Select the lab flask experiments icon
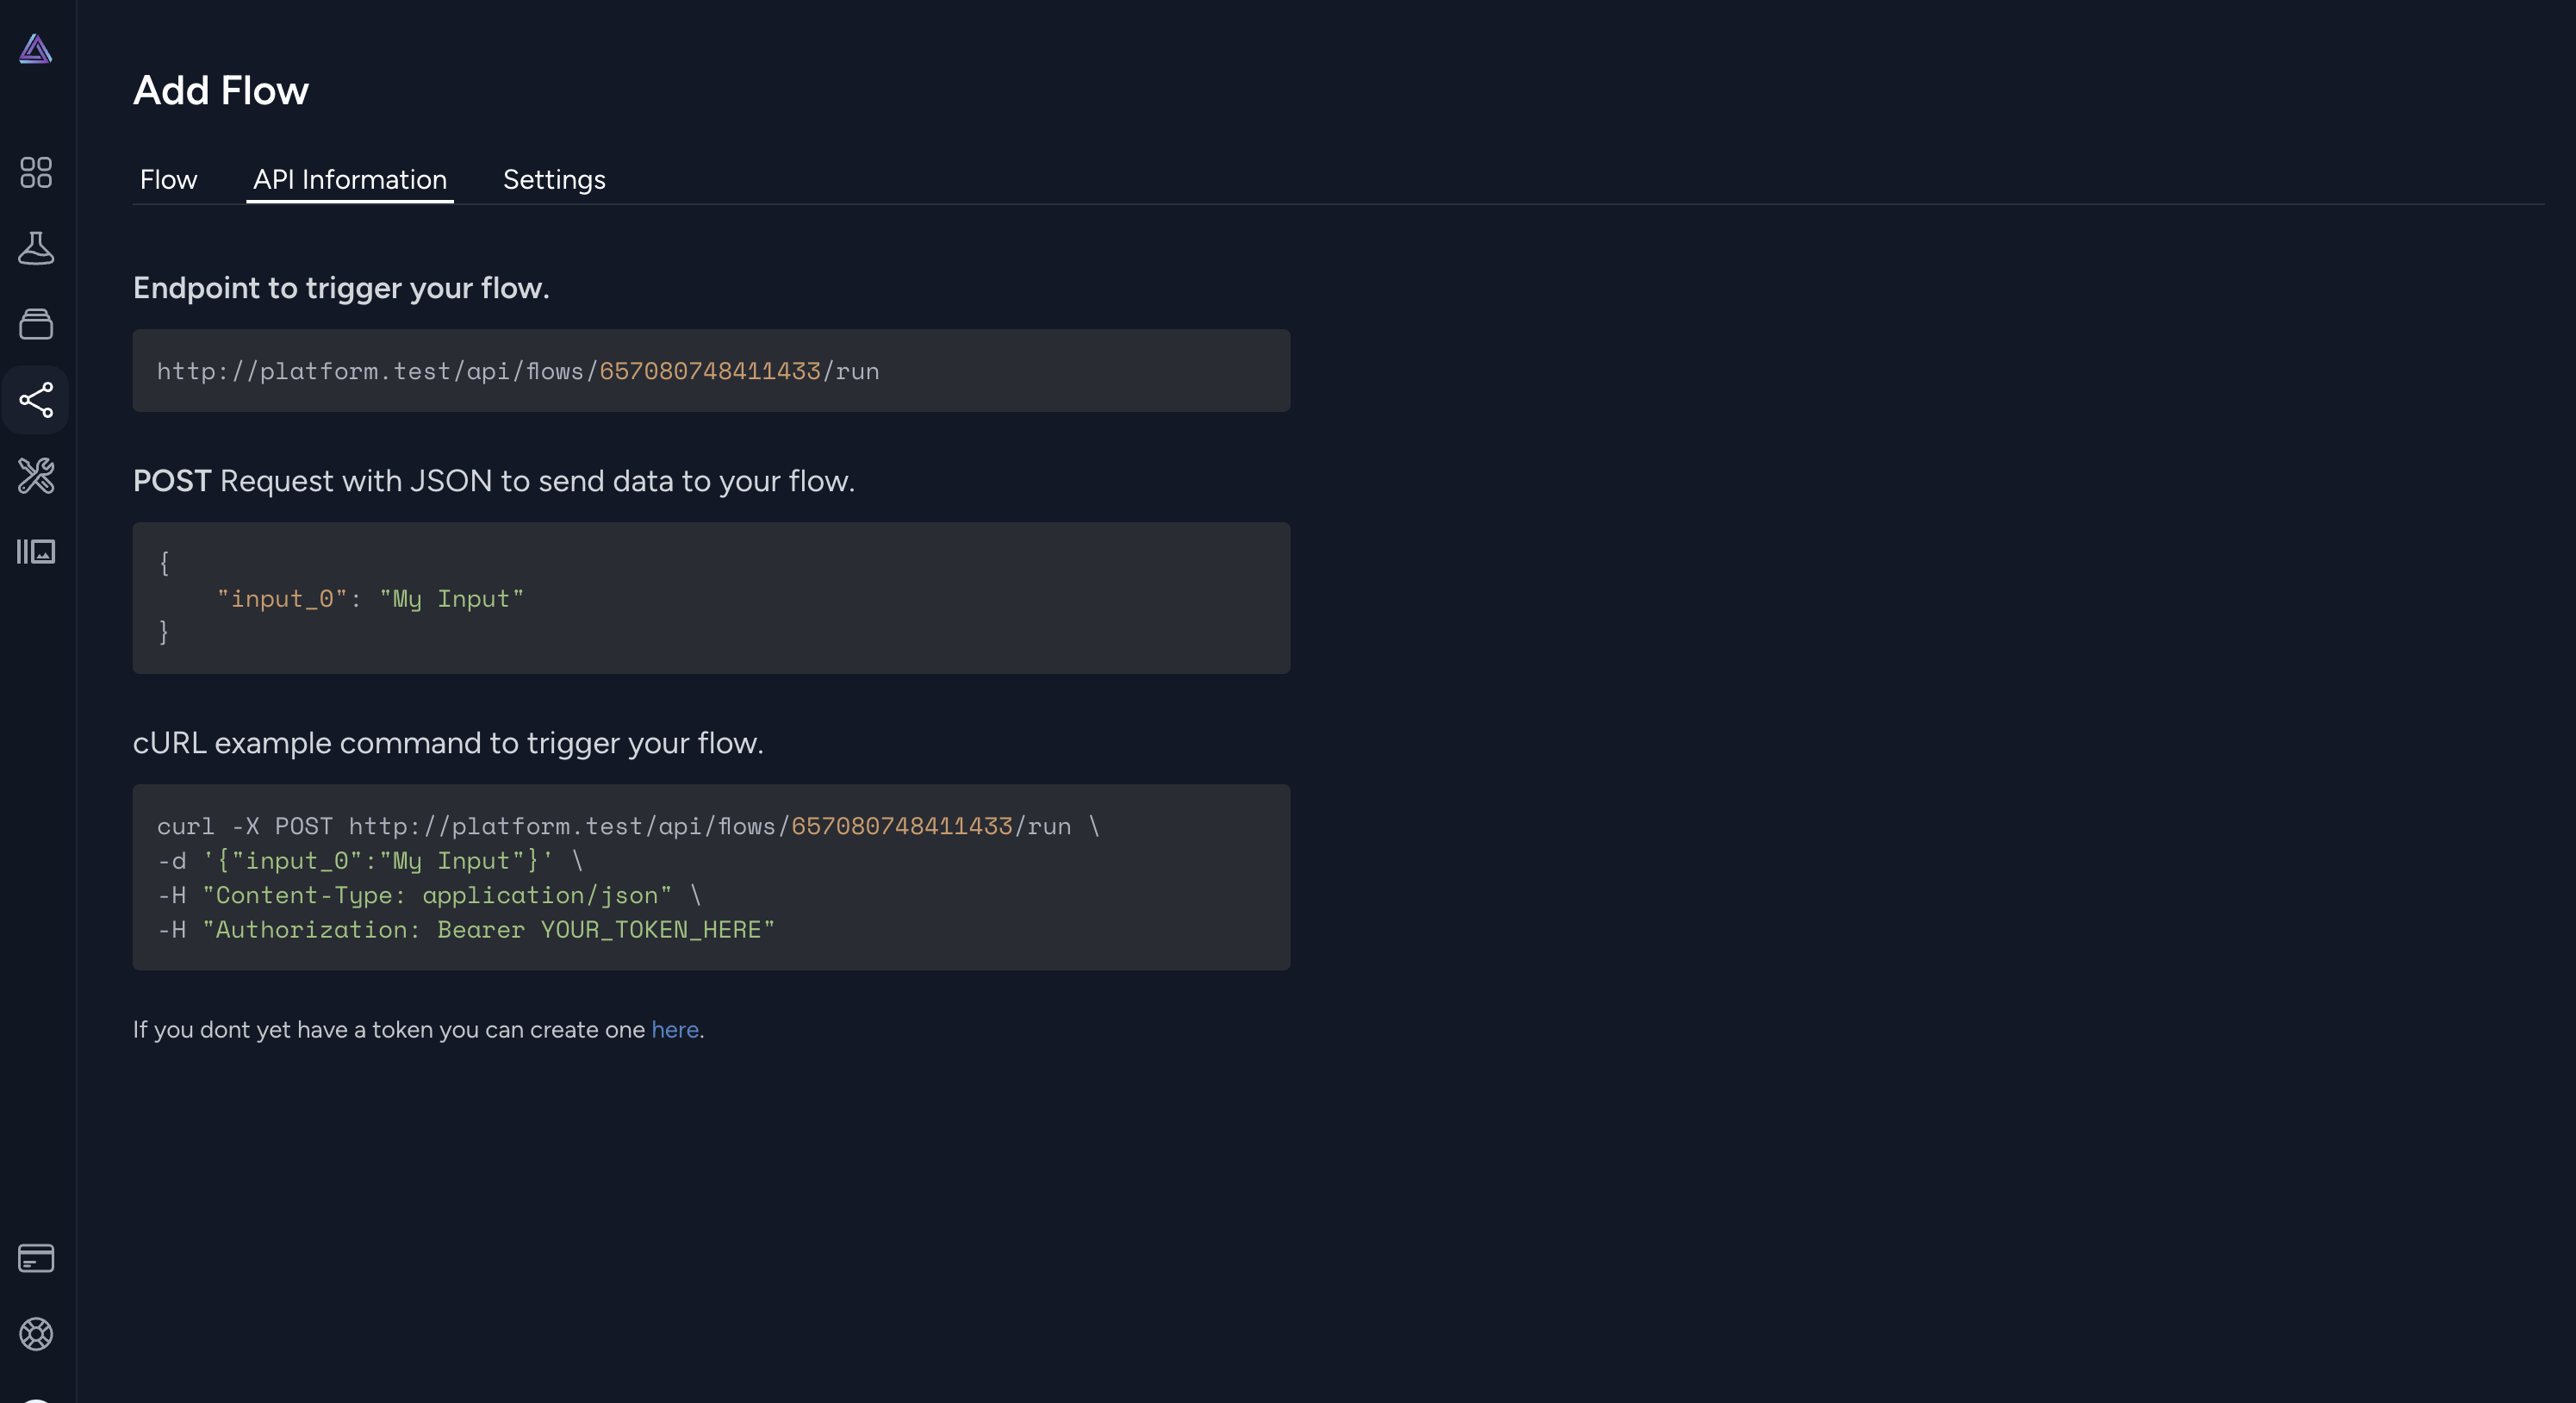 pos(36,249)
